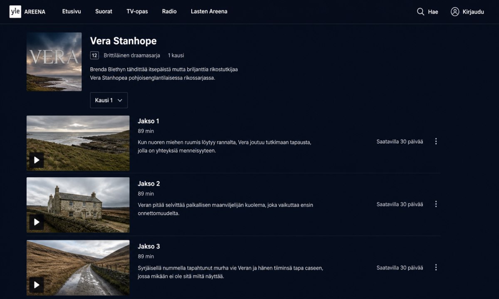
Task: Click the series description mentioning Brenda Blethyn
Action: coord(164,74)
